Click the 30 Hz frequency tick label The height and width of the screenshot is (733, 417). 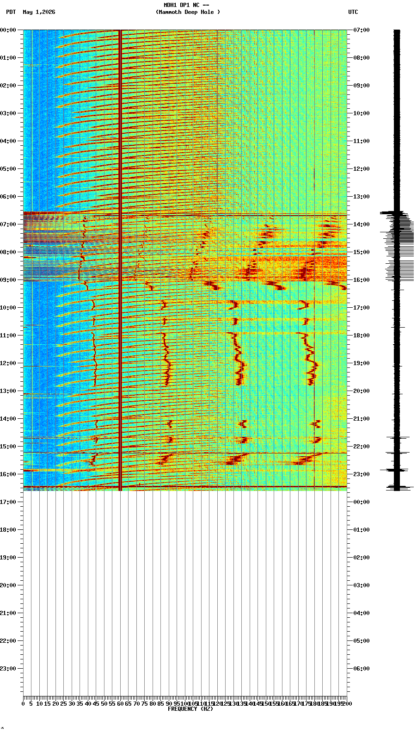coord(72,704)
